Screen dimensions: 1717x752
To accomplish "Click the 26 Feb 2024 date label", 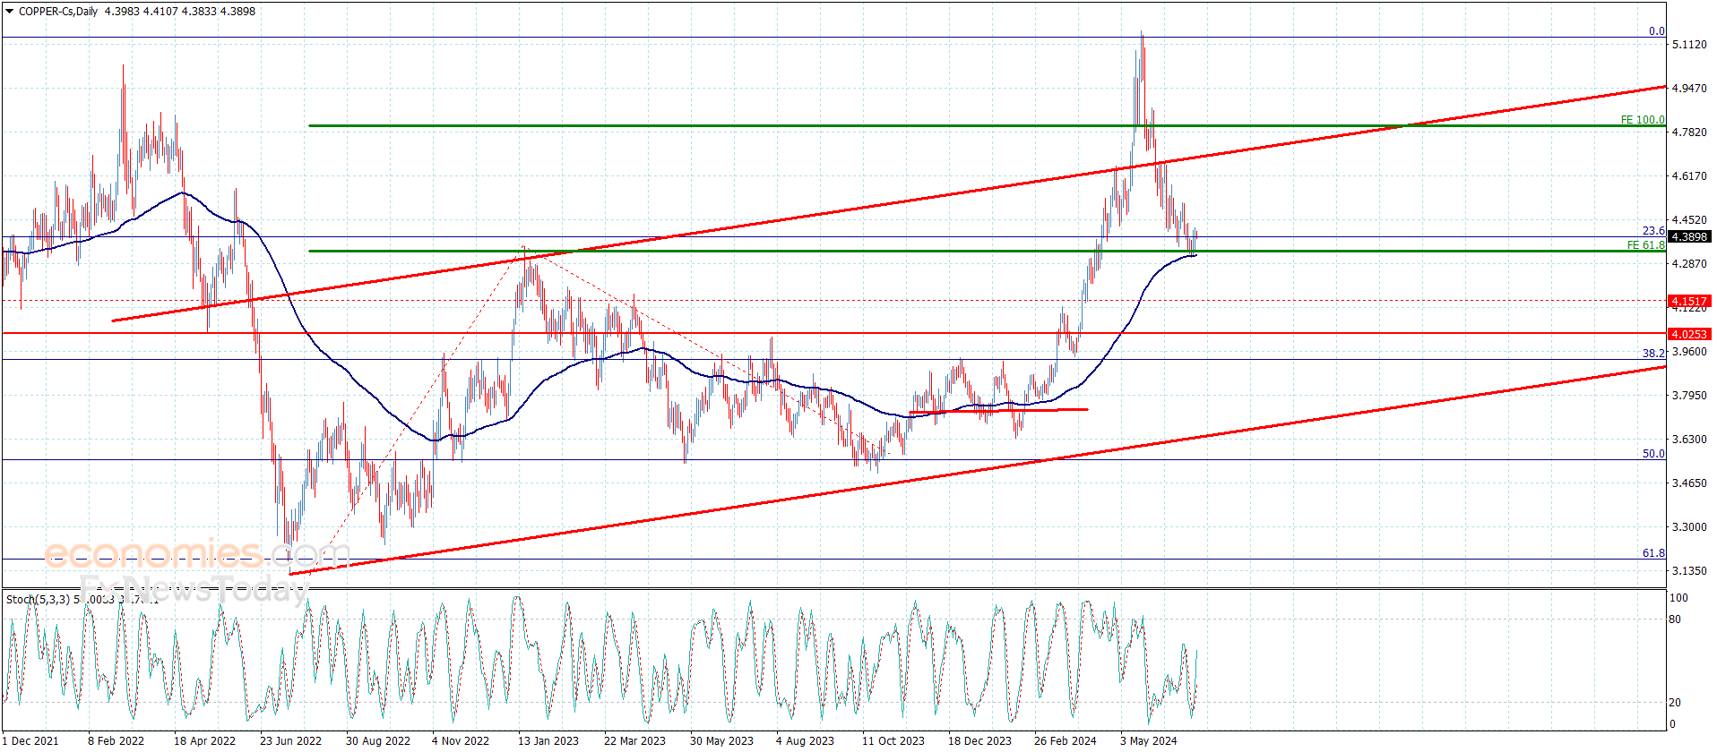I will [x=1066, y=741].
